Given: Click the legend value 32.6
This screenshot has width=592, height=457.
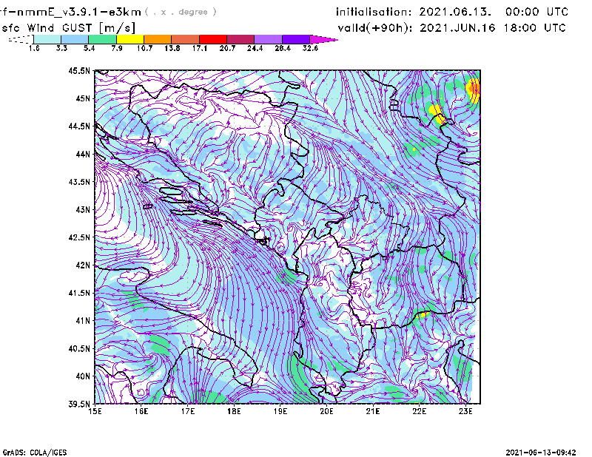Looking at the screenshot, I should click(310, 48).
